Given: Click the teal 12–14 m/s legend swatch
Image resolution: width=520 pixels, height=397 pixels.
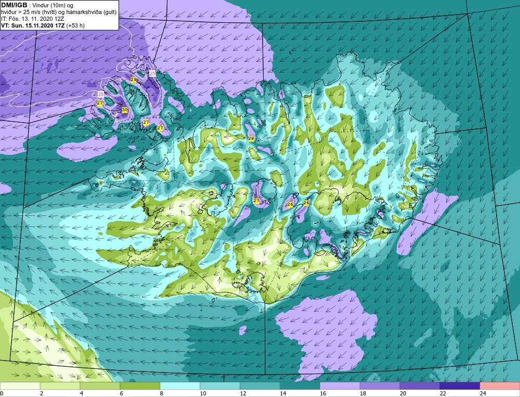Looking at the screenshot, I should [x=260, y=386].
